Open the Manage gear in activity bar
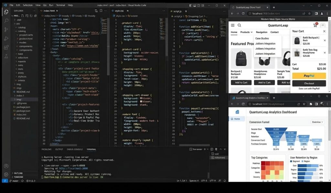Viewport: 331px width, 193px height. tap(6, 175)
